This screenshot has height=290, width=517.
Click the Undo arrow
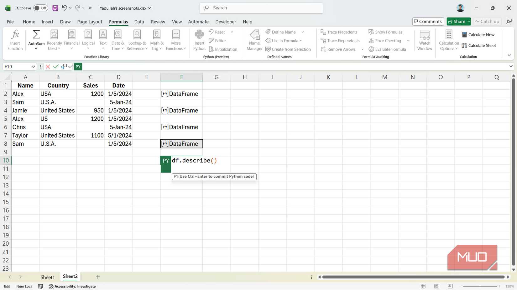click(x=64, y=8)
